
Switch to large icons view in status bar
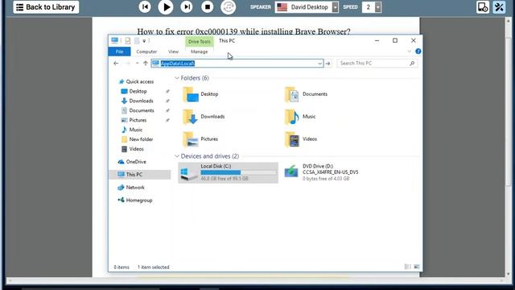(x=417, y=267)
